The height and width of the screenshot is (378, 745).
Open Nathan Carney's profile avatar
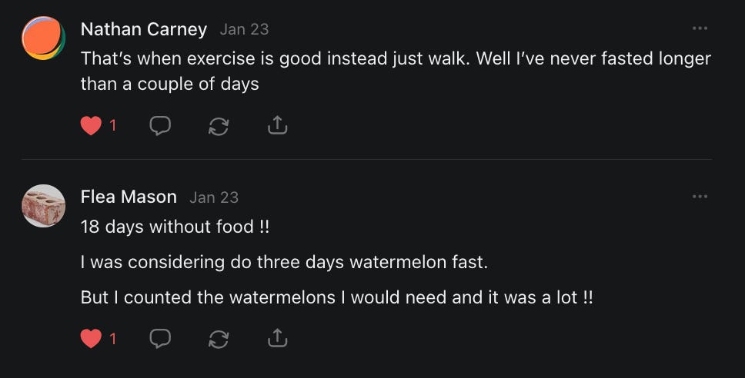[x=43, y=38]
